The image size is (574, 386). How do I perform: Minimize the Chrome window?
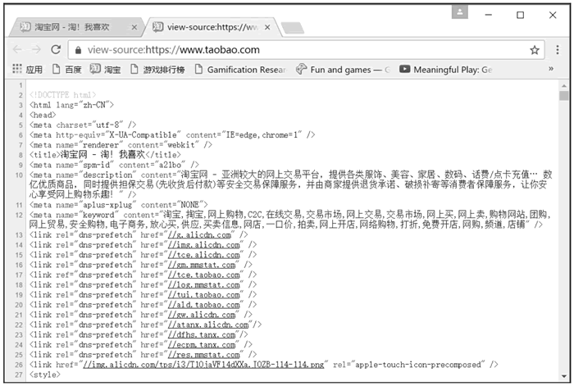(x=489, y=15)
